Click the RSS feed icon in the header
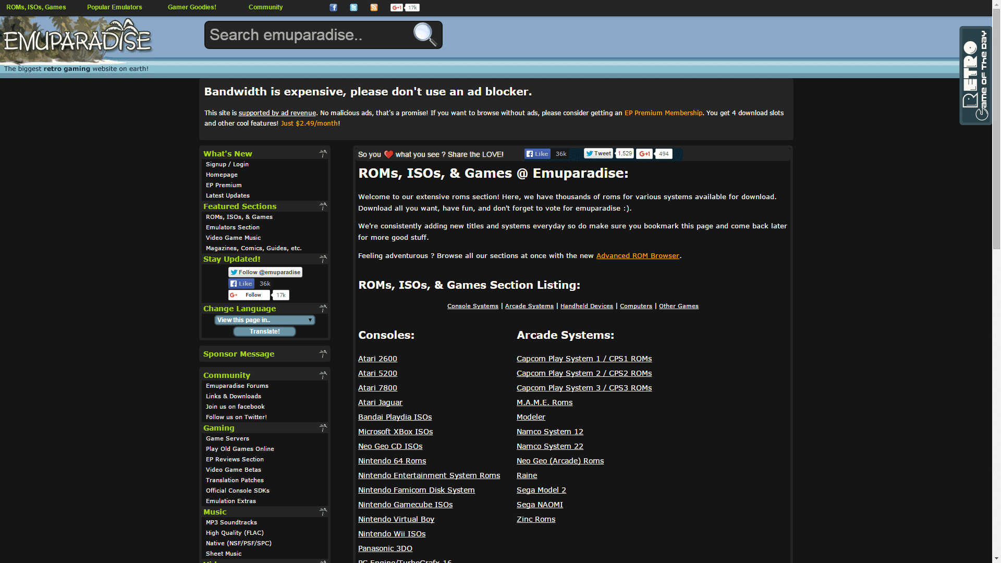This screenshot has width=1001, height=563. [x=373, y=7]
